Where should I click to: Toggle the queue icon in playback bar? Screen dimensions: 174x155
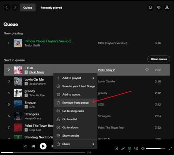(x=130, y=148)
